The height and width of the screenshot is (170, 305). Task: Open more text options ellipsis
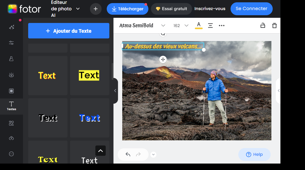[x=222, y=26]
